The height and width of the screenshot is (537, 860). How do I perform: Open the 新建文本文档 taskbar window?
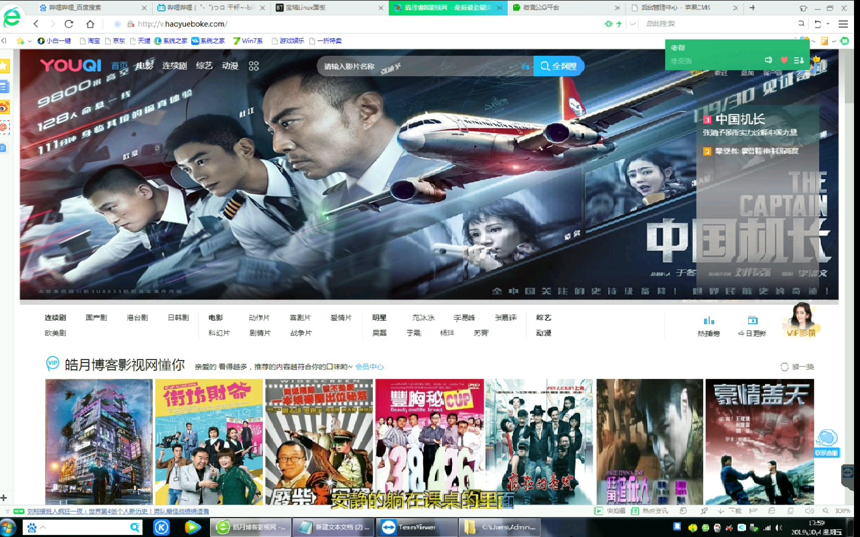334,527
